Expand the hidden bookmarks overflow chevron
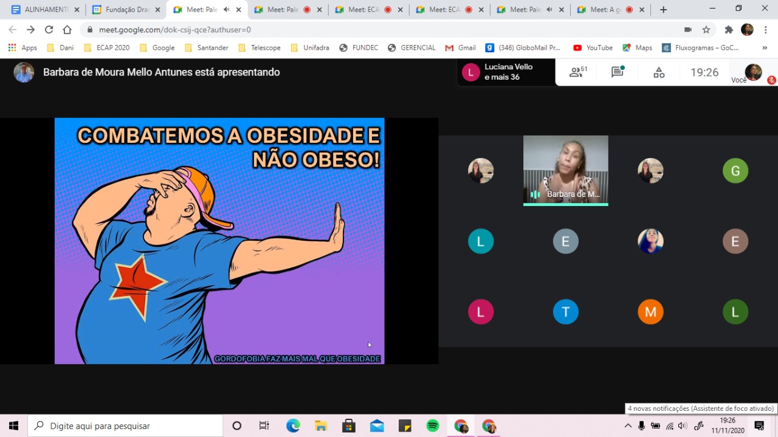The height and width of the screenshot is (437, 778). click(765, 47)
